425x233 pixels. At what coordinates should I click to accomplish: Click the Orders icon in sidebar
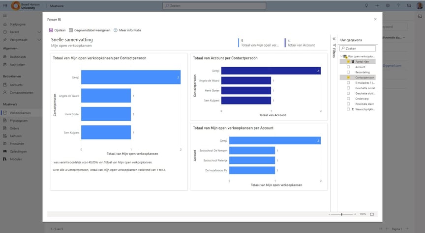pyautogui.click(x=5, y=128)
